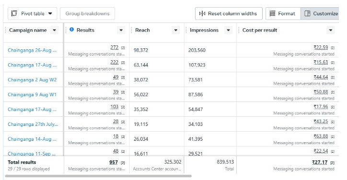Click the horizontal scrollbar thumb

(x=98, y=176)
